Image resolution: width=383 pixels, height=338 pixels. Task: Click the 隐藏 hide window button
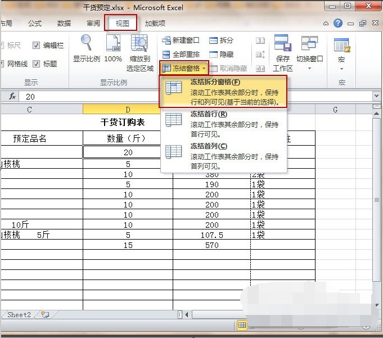221,54
